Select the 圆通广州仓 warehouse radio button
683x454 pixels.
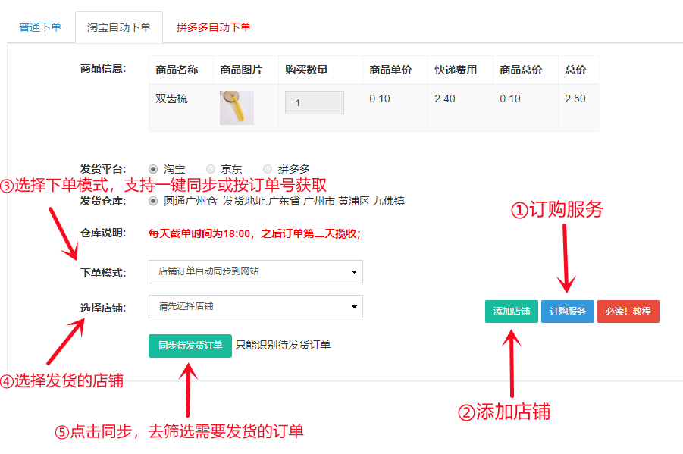pos(153,202)
